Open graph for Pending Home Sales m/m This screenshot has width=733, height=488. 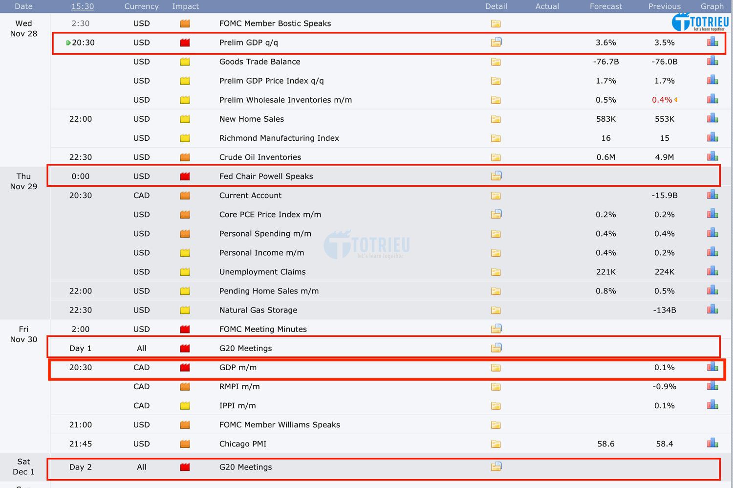(x=712, y=290)
